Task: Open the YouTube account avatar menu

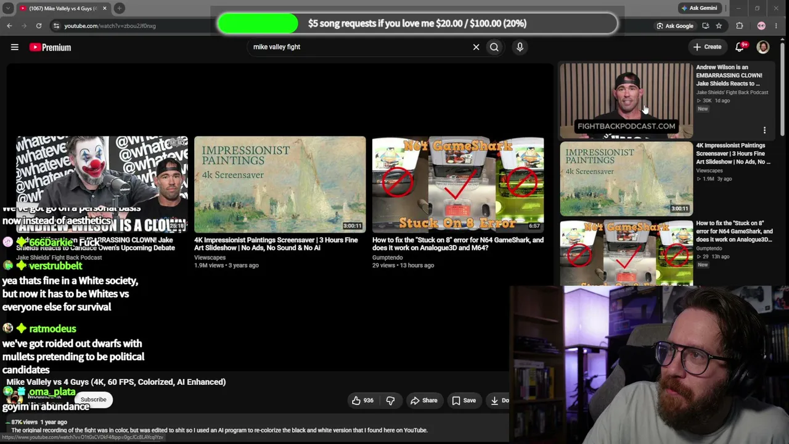Action: [x=763, y=47]
